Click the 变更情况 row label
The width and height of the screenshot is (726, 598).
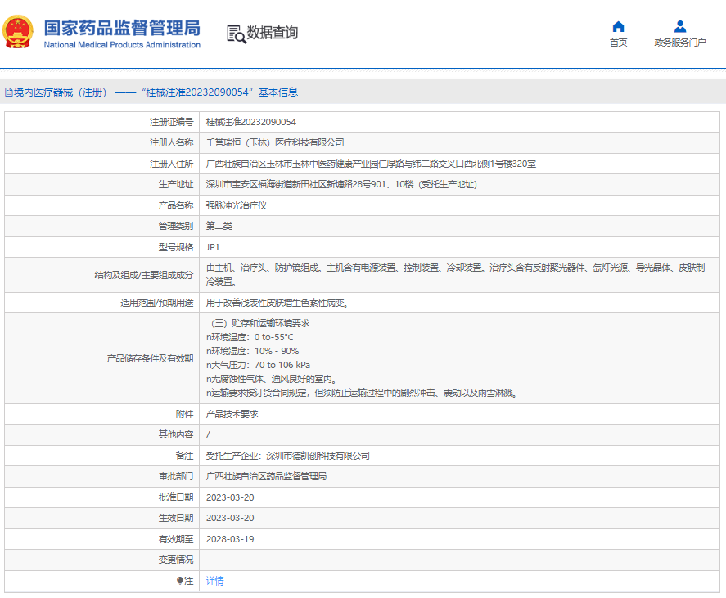coord(176,560)
